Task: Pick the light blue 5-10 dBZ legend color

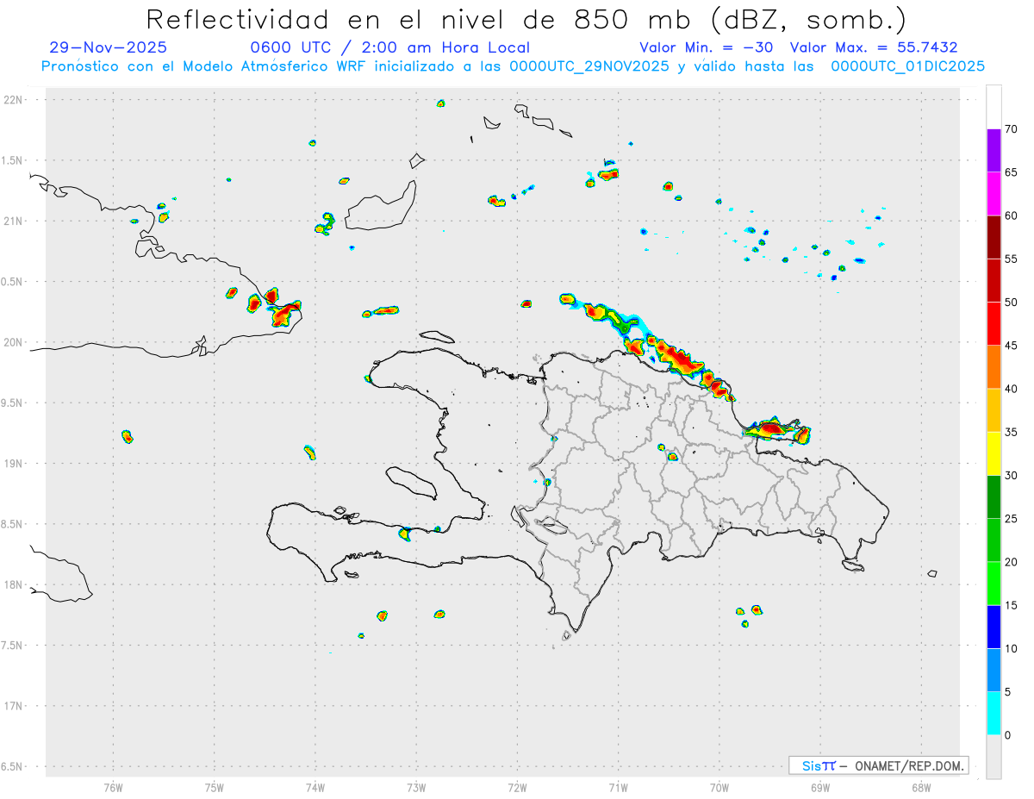Action: [x=994, y=671]
